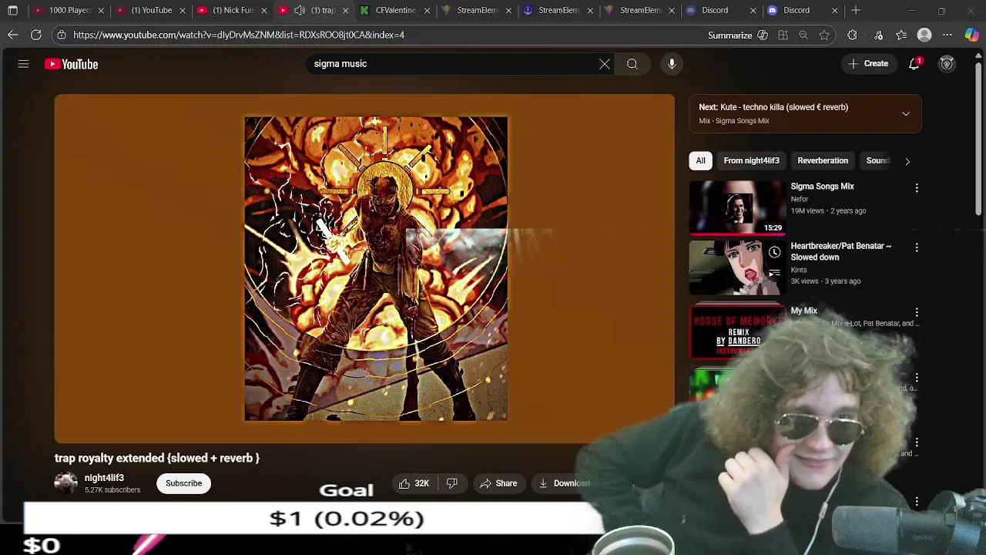This screenshot has width=986, height=555.
Task: Open night4lif3 channel avatar
Action: pos(66,483)
